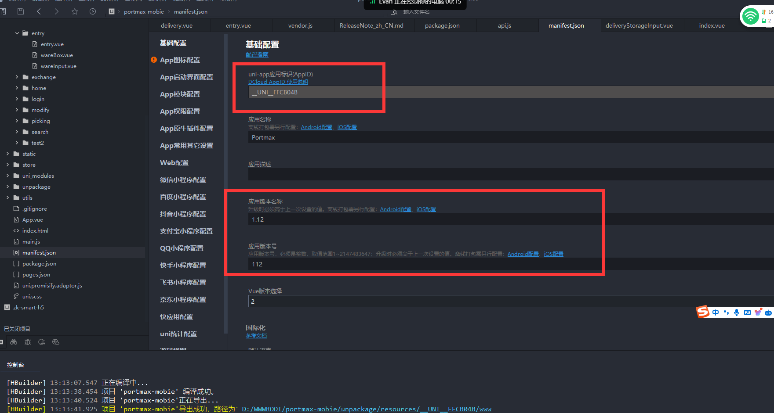774x413 pixels.
Task: Click the file search magnifier icon
Action: pos(394,12)
